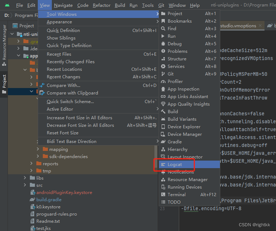Expand the Active Editor submenu
Viewport: 276px width, 231px height.
point(98,109)
